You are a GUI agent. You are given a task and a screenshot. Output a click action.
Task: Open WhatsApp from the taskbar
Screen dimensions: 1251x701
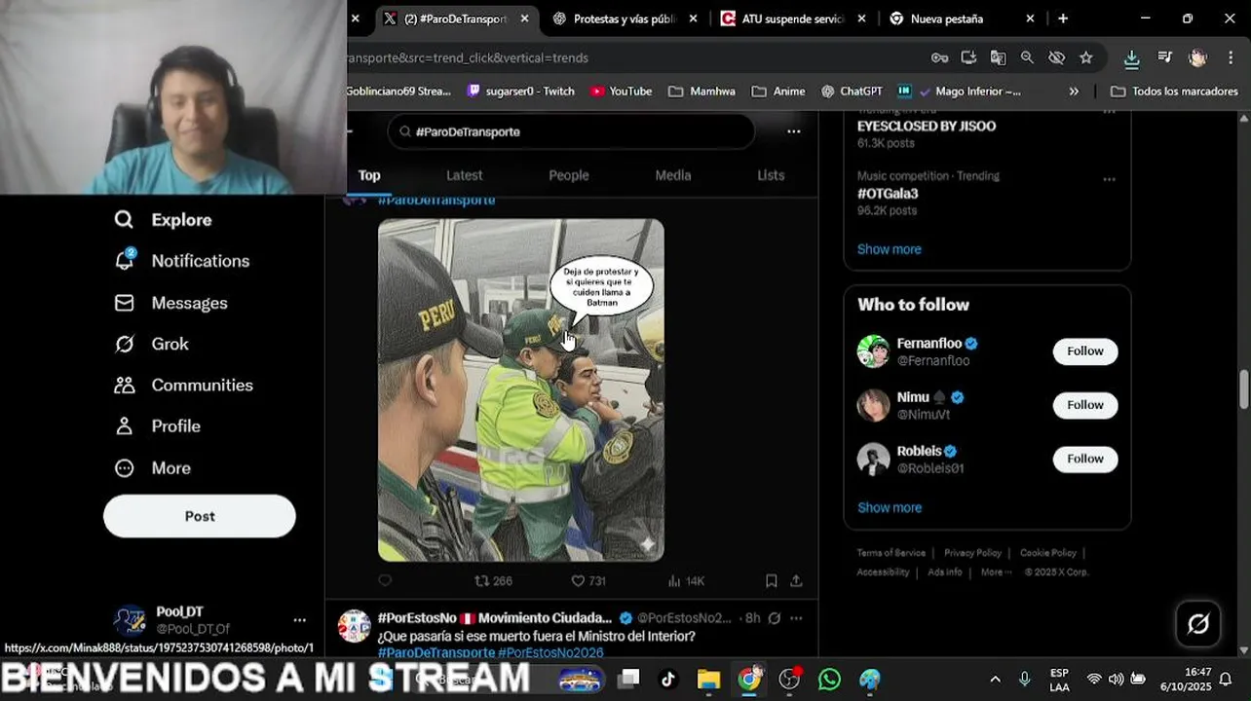point(829,679)
